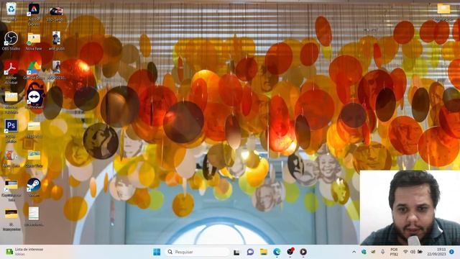Click the webcam overlay of the presenter
Viewport: 460px width, 259px height.
(410, 207)
